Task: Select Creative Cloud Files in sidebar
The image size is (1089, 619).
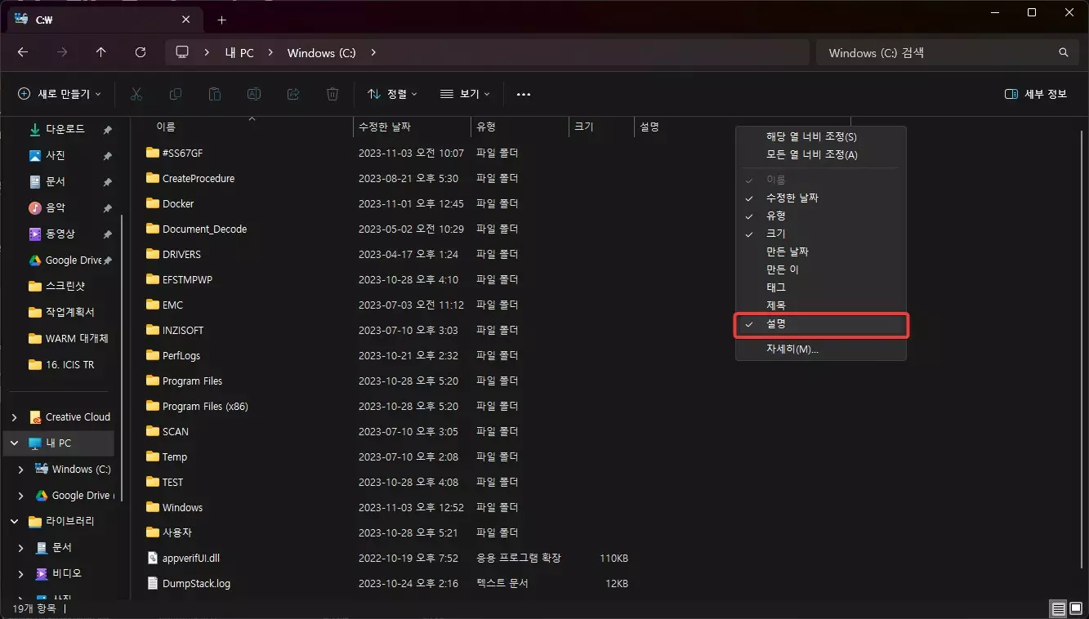Action: point(70,416)
